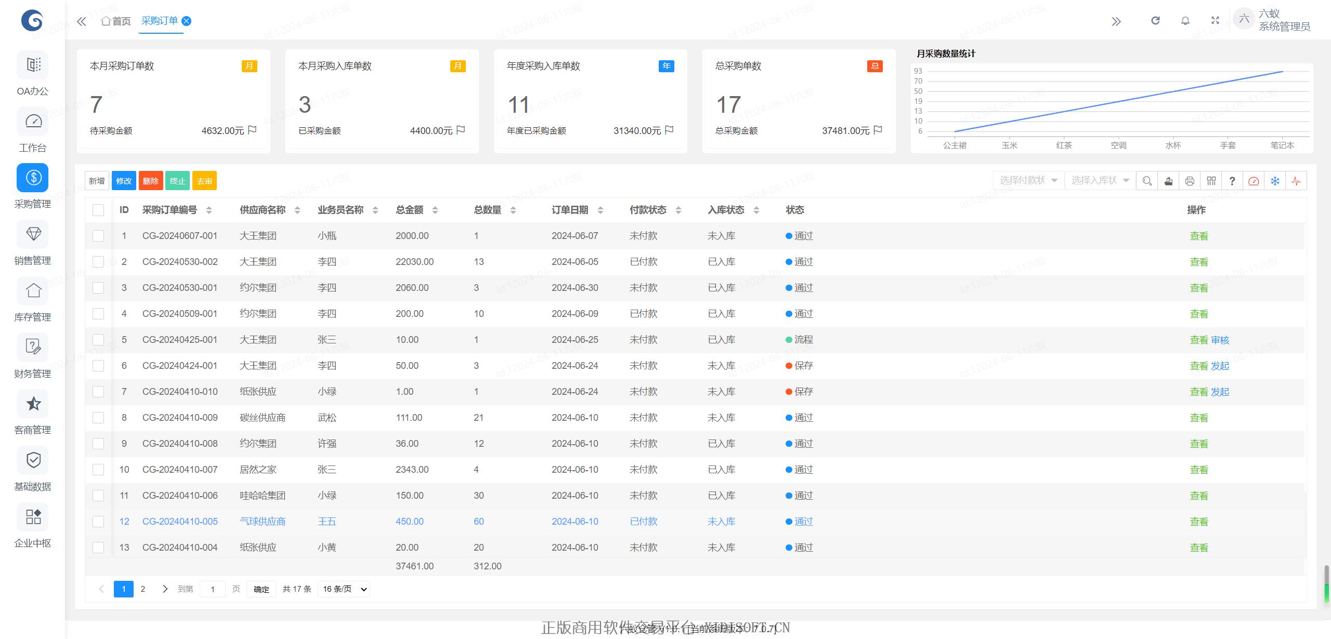Open the 16 条/页 page size dropdown
The height and width of the screenshot is (639, 1331).
coord(344,589)
